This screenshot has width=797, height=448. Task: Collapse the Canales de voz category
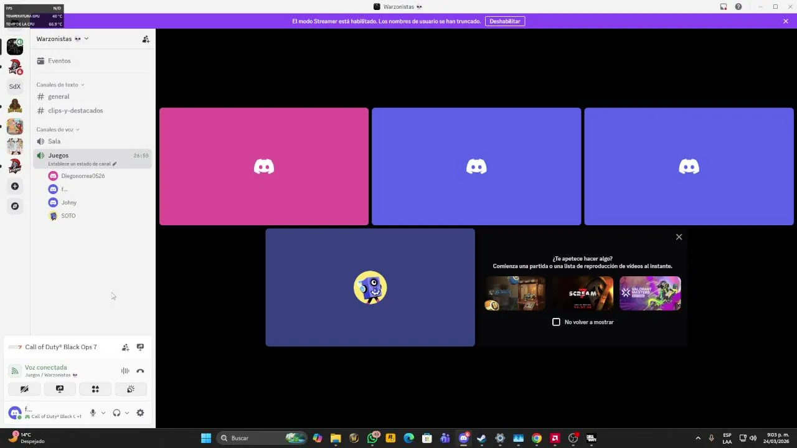pyautogui.click(x=58, y=129)
